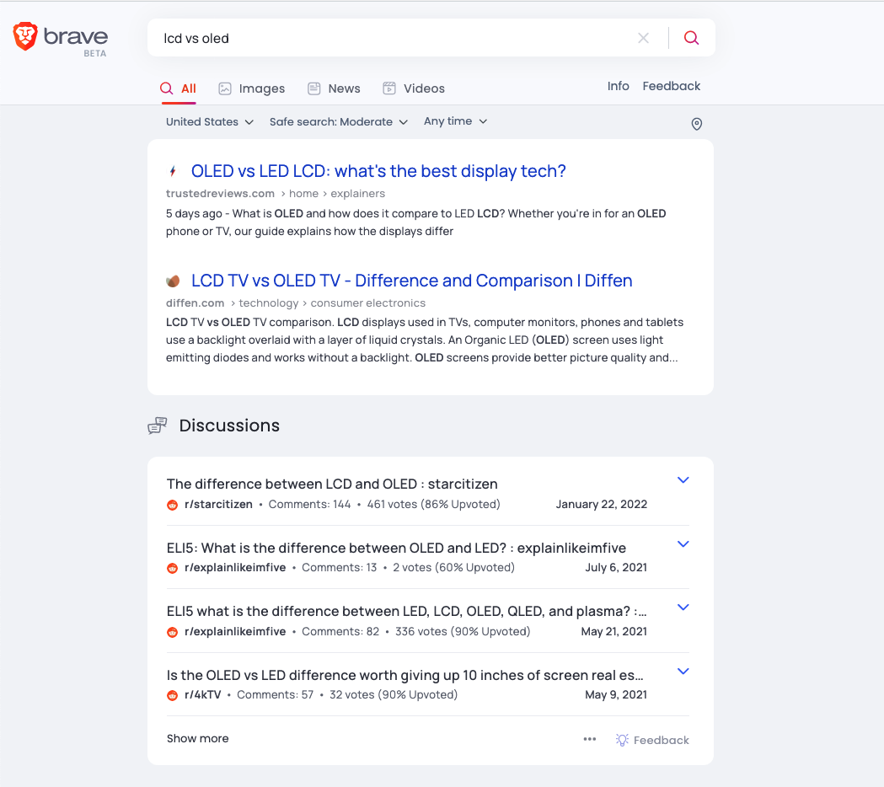The height and width of the screenshot is (787, 884).
Task: Click the January 22, 2022 date
Action: tap(601, 505)
